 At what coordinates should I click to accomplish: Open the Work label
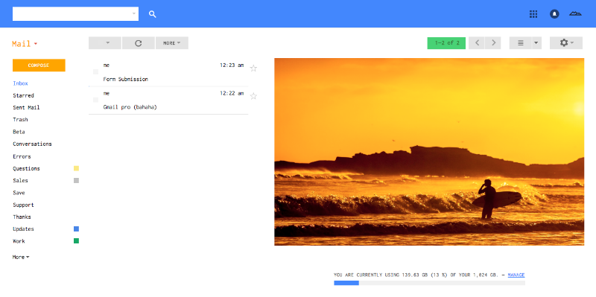tap(19, 241)
